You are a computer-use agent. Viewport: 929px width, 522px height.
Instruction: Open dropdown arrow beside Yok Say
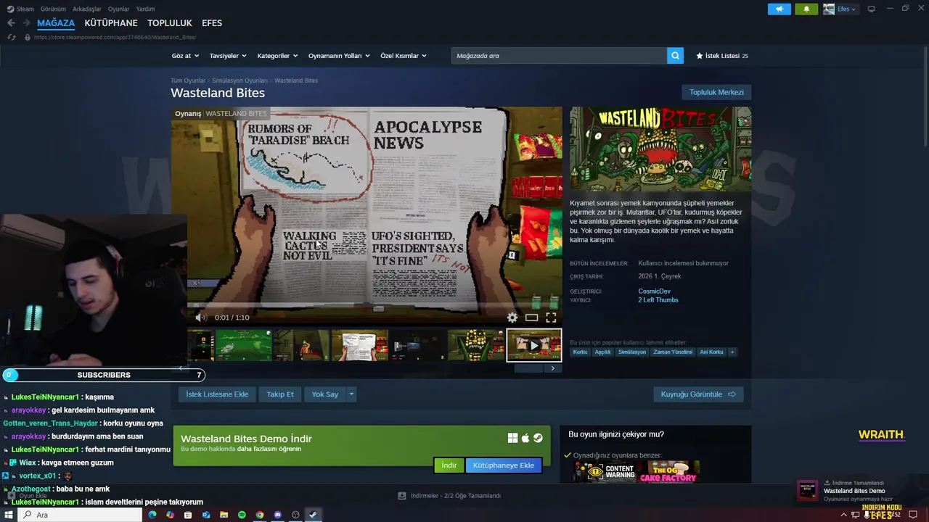pos(351,394)
